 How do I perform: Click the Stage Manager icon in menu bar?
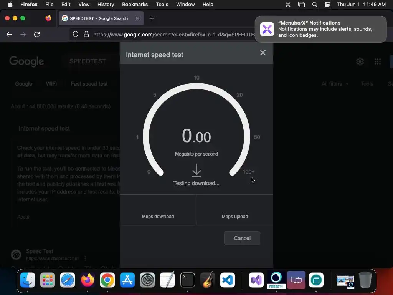click(301, 5)
